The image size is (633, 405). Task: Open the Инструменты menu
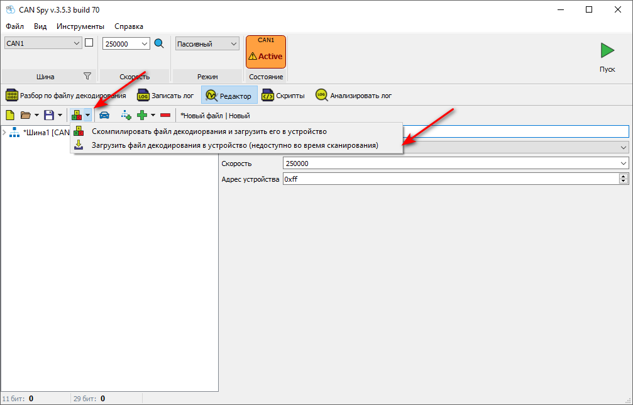[80, 26]
